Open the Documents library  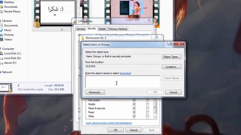coord(11,25)
